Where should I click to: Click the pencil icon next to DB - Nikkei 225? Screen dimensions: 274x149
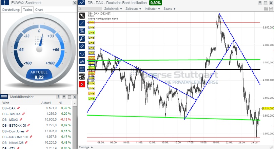click(26, 143)
